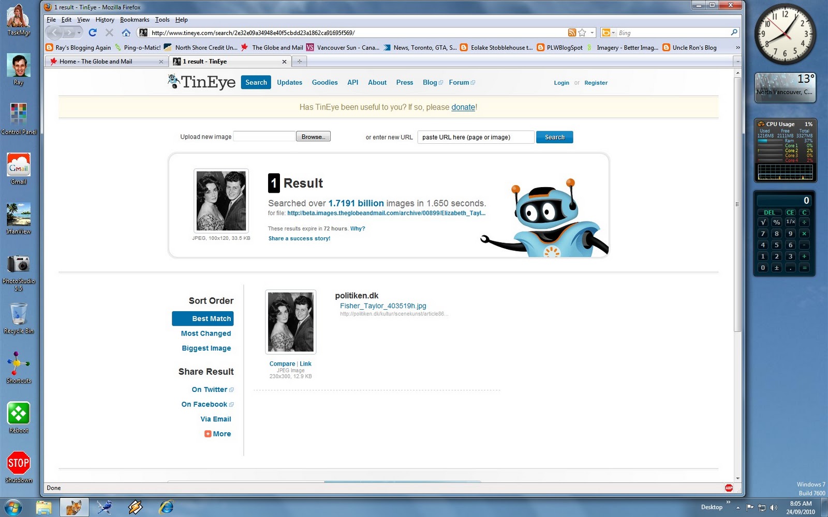Open the Fisher_Taylor_403519h.jpg result link
Screen dimensions: 828x517
(x=383, y=306)
